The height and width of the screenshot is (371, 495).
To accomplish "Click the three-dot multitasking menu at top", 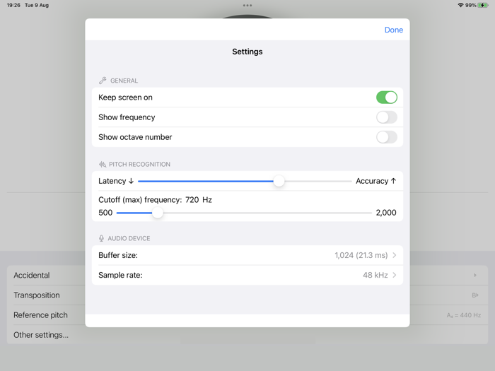I will 248,6.
